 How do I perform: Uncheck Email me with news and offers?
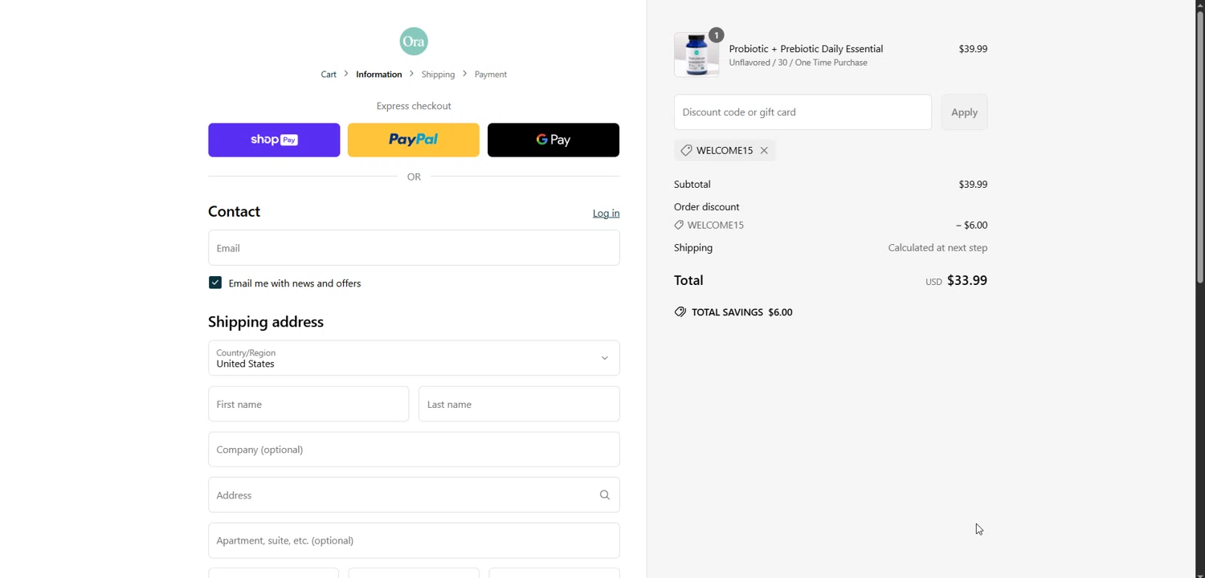coord(214,283)
